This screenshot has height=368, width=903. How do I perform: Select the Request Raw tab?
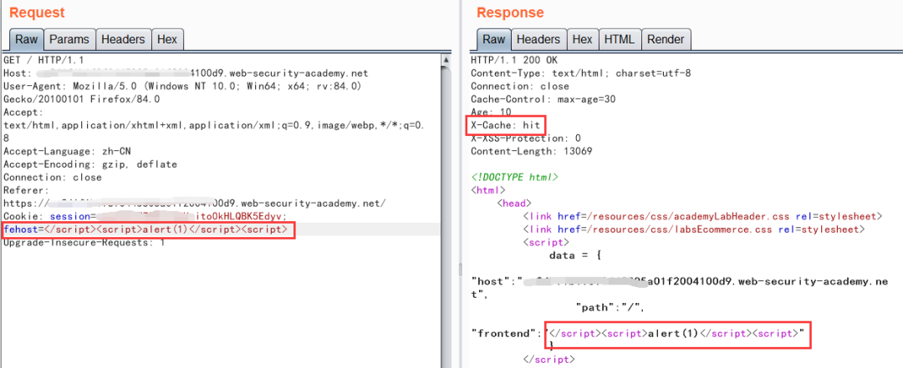[x=26, y=40]
